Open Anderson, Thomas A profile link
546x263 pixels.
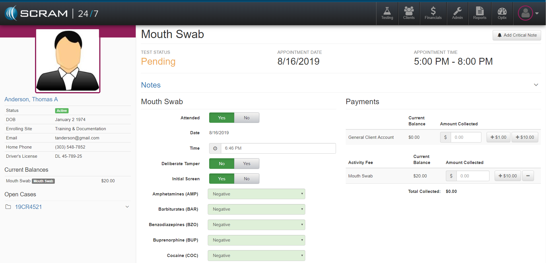click(31, 99)
